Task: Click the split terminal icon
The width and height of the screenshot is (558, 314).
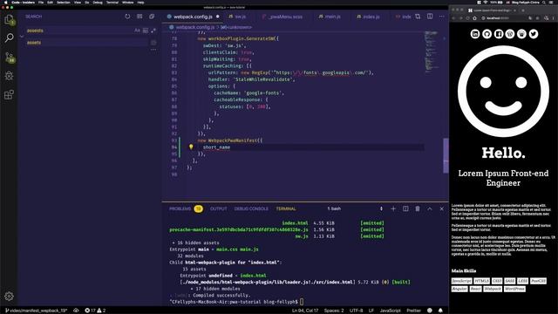Action: (405, 208)
